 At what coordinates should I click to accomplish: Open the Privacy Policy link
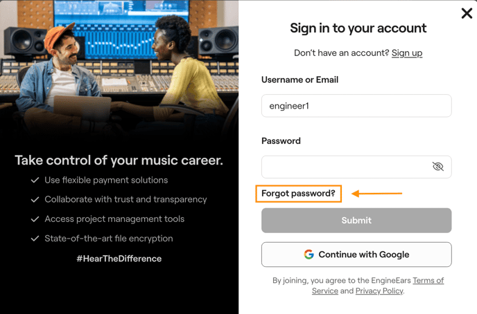point(379,291)
